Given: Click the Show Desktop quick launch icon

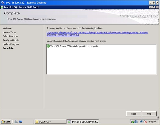Looking at the screenshot, I should point(21,122).
